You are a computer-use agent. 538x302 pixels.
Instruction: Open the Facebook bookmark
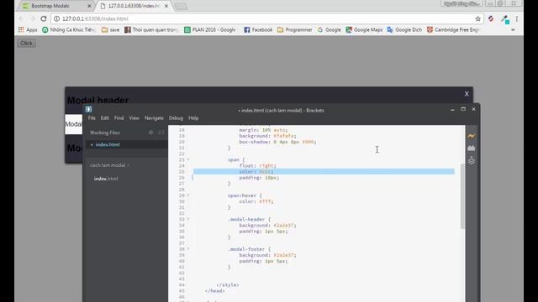[258, 30]
